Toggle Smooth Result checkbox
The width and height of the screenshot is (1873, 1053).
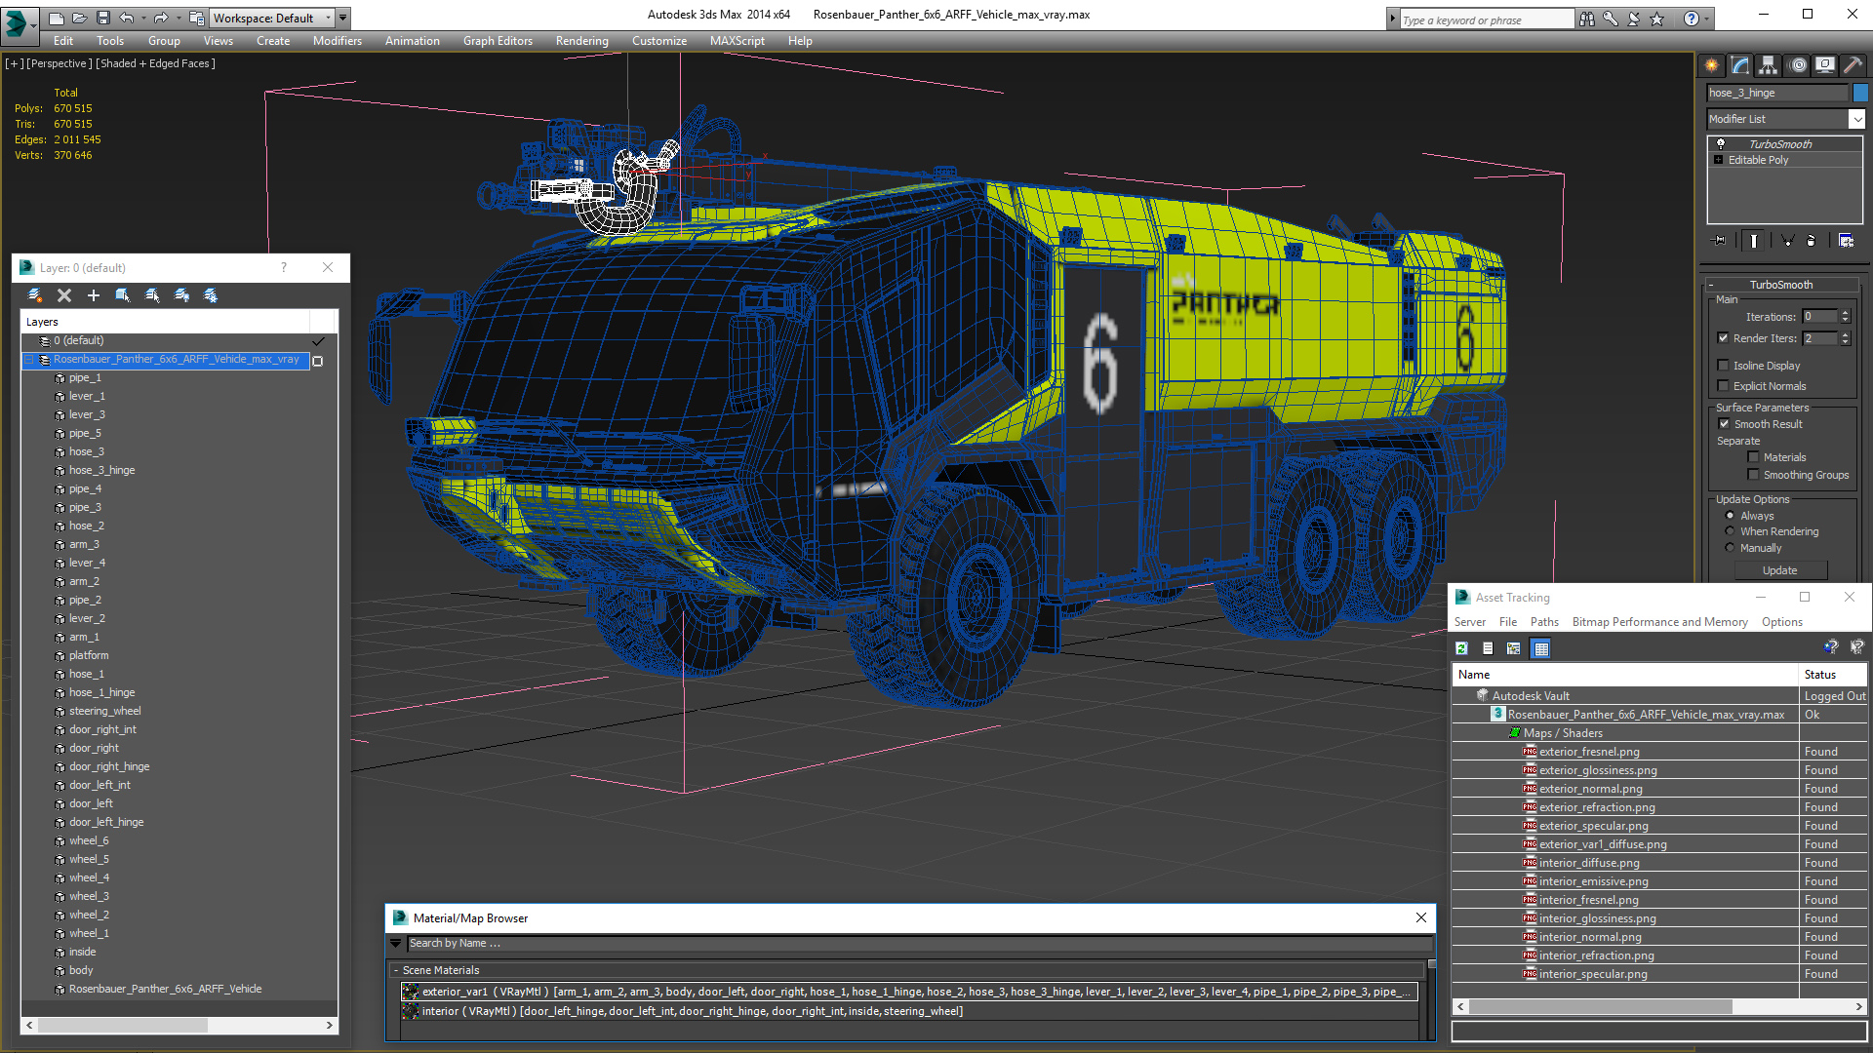point(1724,424)
